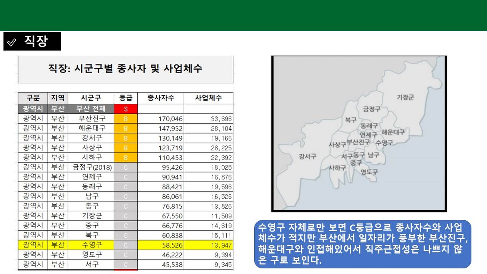This screenshot has width=487, height=274.
Task: Click 남구 in the table's 시군구 column
Action: pos(91,196)
